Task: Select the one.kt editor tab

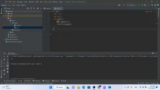Action: point(58,8)
